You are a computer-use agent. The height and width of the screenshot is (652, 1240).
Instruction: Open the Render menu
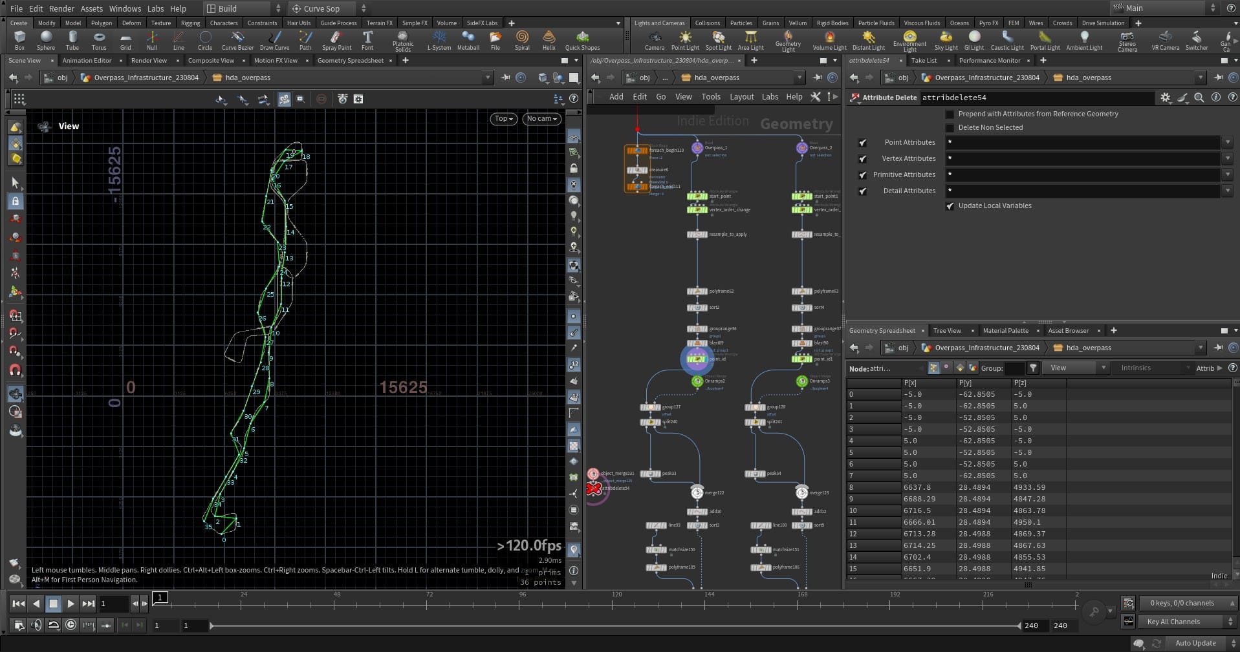click(61, 8)
